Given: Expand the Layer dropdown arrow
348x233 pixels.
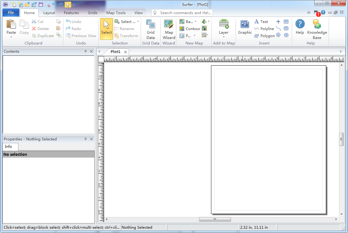Looking at the screenshot, I should pyautogui.click(x=224, y=37).
